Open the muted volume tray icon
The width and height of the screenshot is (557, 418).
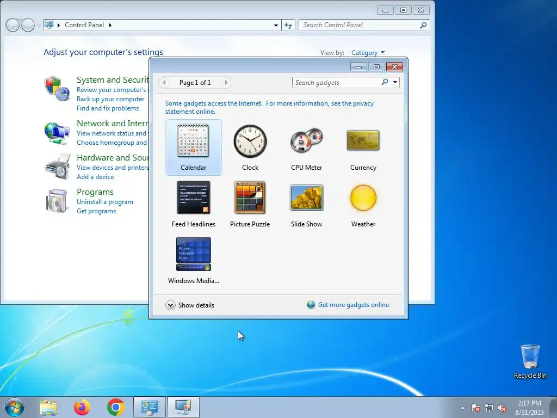(x=502, y=408)
